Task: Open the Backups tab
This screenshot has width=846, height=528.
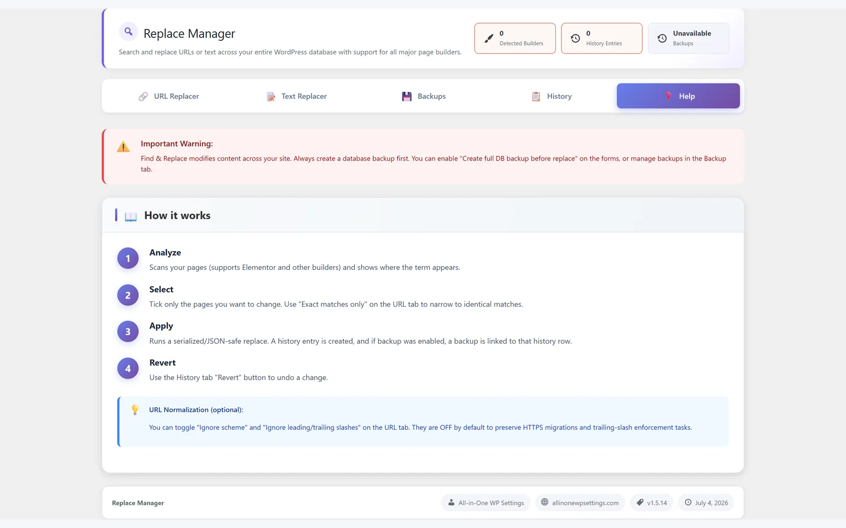Action: pyautogui.click(x=424, y=96)
